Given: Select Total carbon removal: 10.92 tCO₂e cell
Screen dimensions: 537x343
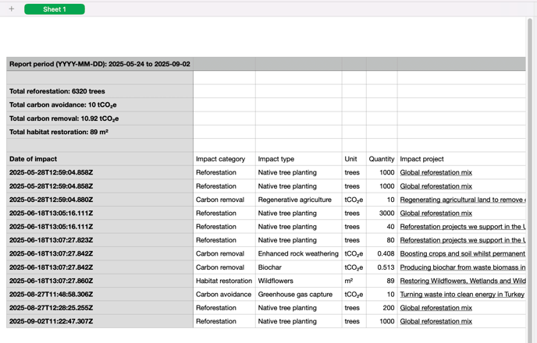Looking at the screenshot, I should pyautogui.click(x=100, y=118).
